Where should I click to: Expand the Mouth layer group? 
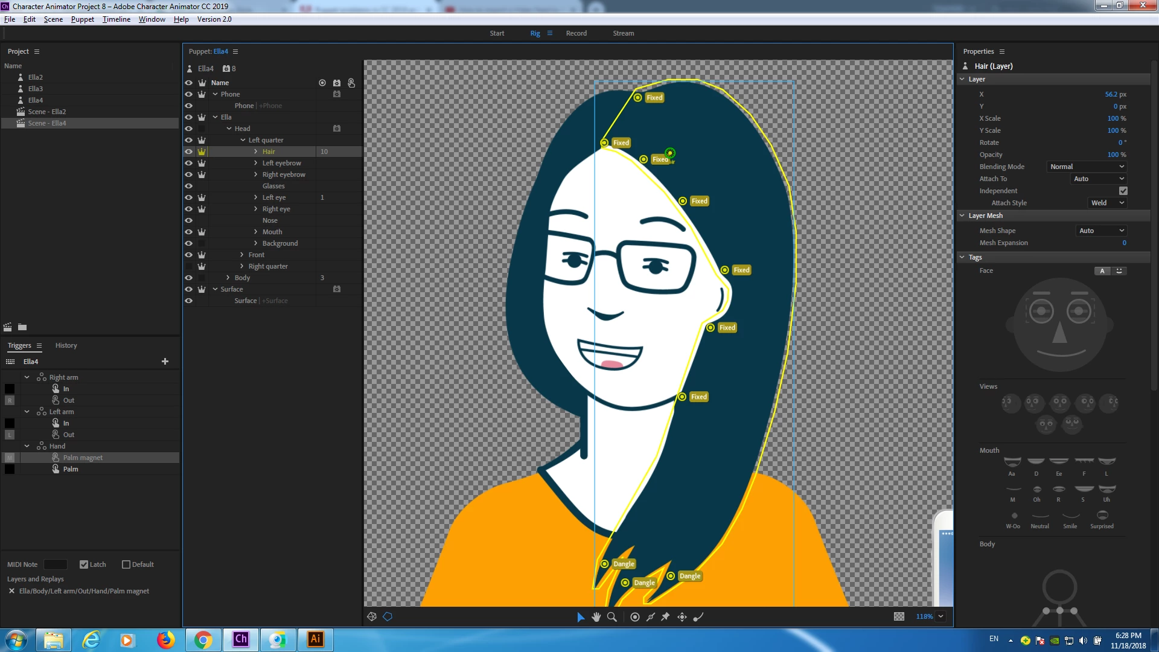(256, 232)
